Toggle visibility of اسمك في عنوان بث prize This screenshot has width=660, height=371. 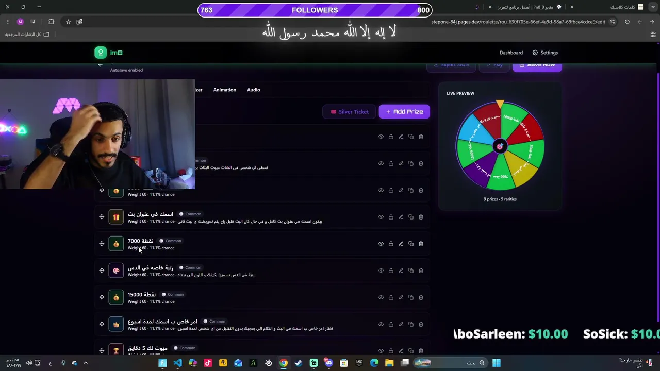(381, 217)
